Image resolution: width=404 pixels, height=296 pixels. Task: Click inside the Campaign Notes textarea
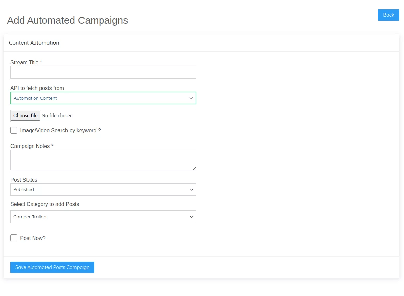pos(103,160)
